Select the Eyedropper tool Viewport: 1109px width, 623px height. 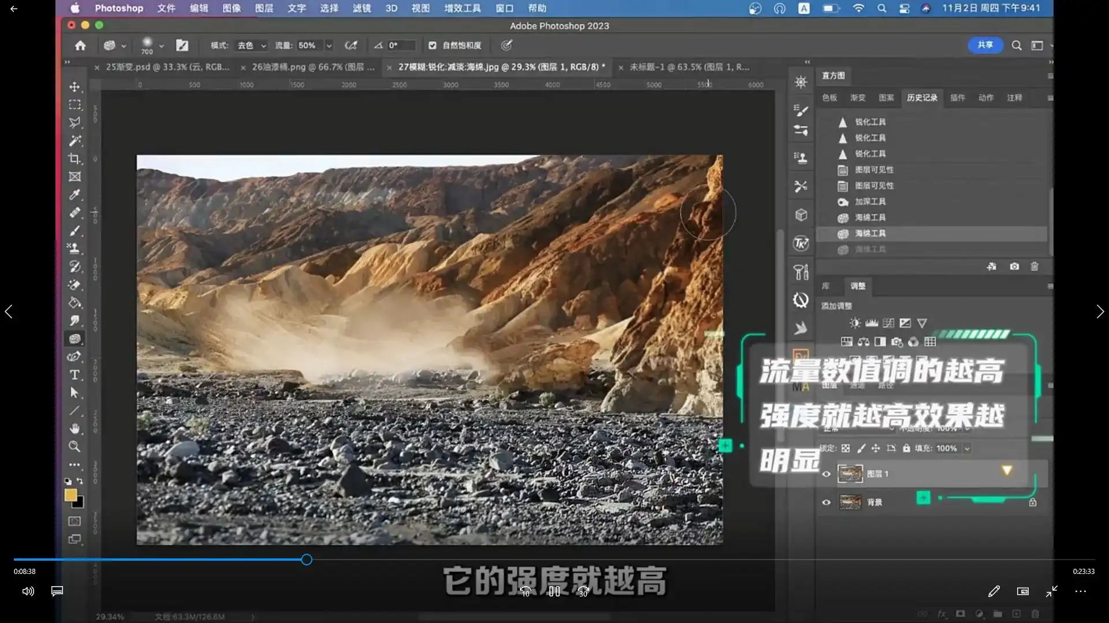point(75,195)
